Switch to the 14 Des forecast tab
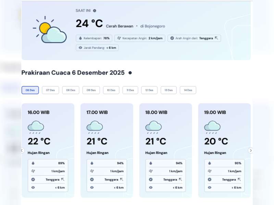 pos(188,90)
